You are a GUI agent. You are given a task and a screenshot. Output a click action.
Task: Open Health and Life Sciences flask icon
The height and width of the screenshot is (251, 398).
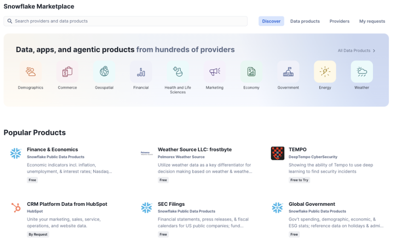click(178, 71)
